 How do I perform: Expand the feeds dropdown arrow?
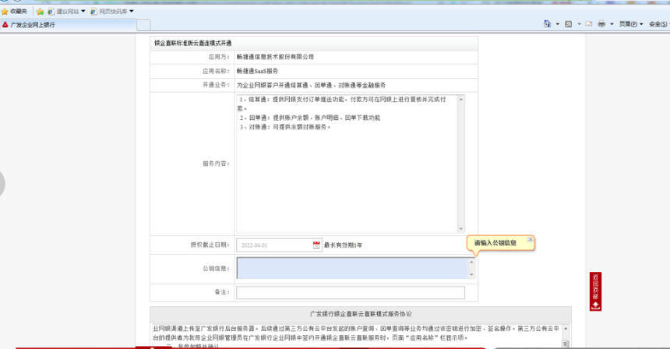pyautogui.click(x=579, y=24)
